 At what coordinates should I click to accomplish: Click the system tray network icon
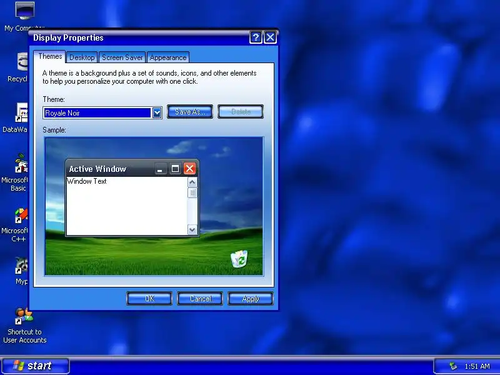pyautogui.click(x=452, y=366)
